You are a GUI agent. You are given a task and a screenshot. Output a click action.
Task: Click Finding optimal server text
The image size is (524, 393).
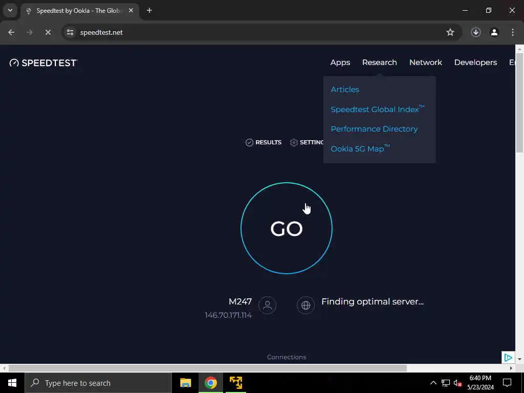point(373,301)
